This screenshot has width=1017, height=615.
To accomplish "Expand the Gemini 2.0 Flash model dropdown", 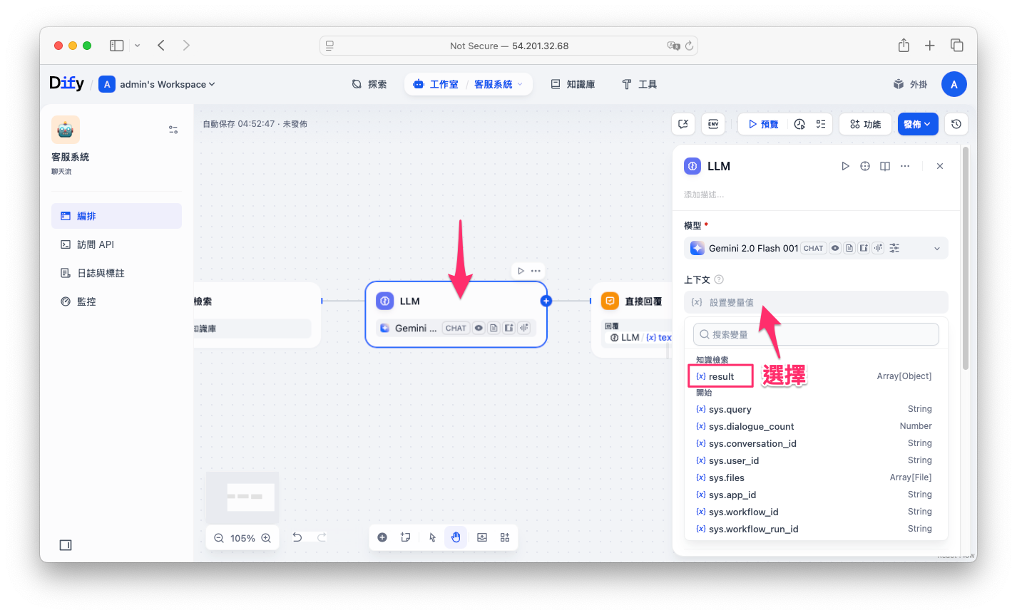I will [x=936, y=249].
